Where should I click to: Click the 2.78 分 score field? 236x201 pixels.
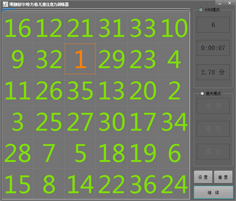(x=213, y=72)
